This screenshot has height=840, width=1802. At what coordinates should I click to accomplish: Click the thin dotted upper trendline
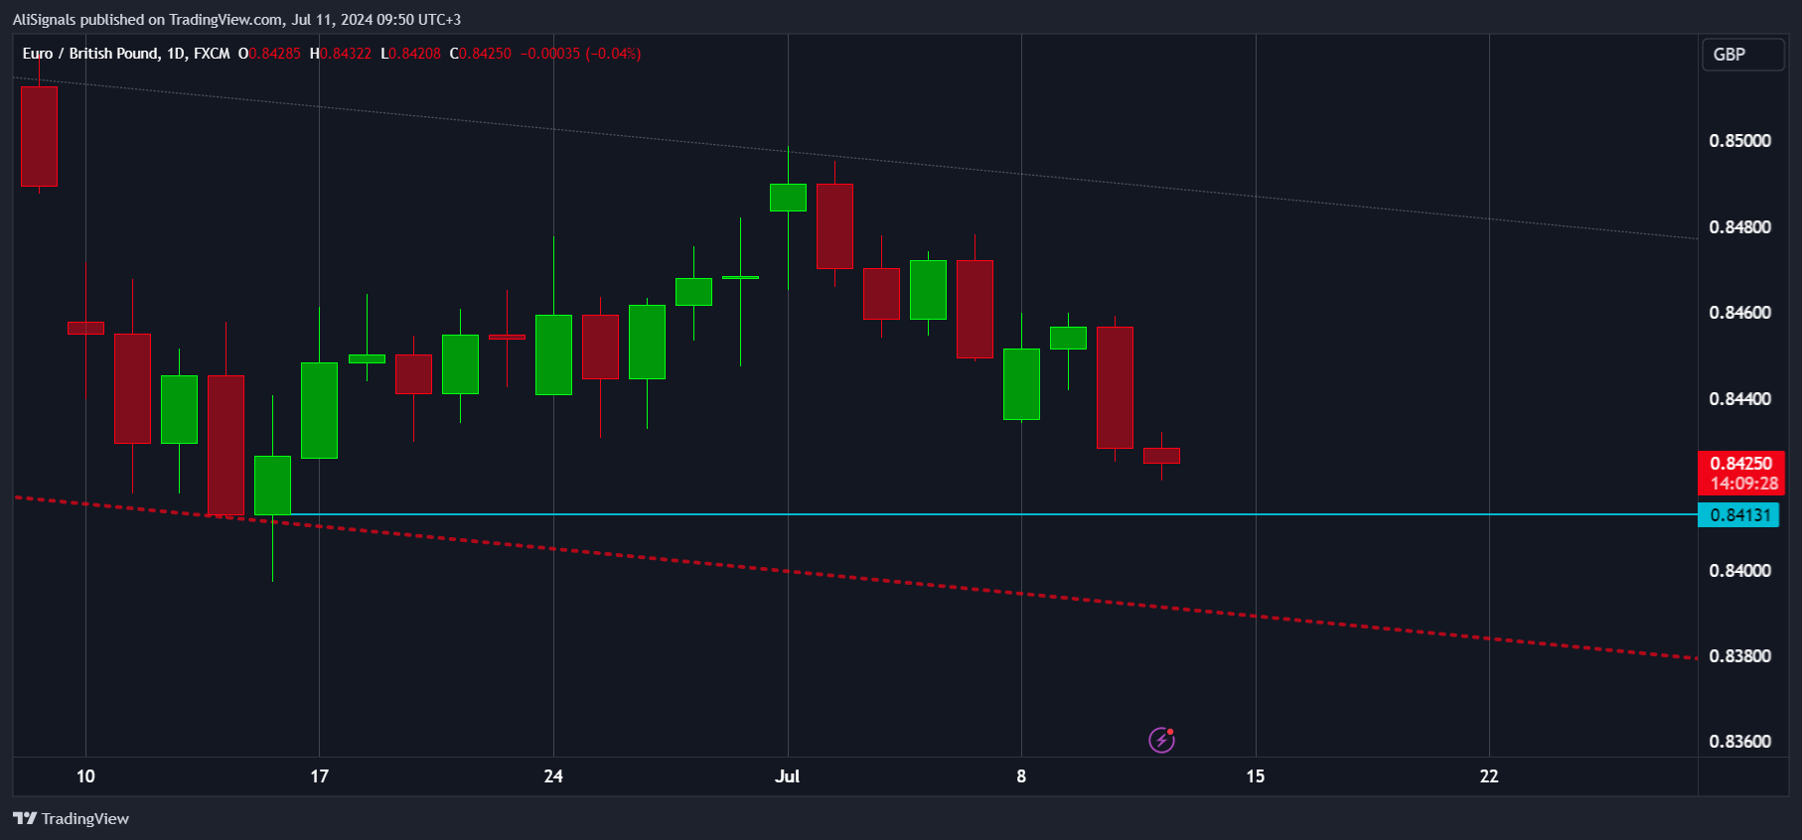(854, 159)
